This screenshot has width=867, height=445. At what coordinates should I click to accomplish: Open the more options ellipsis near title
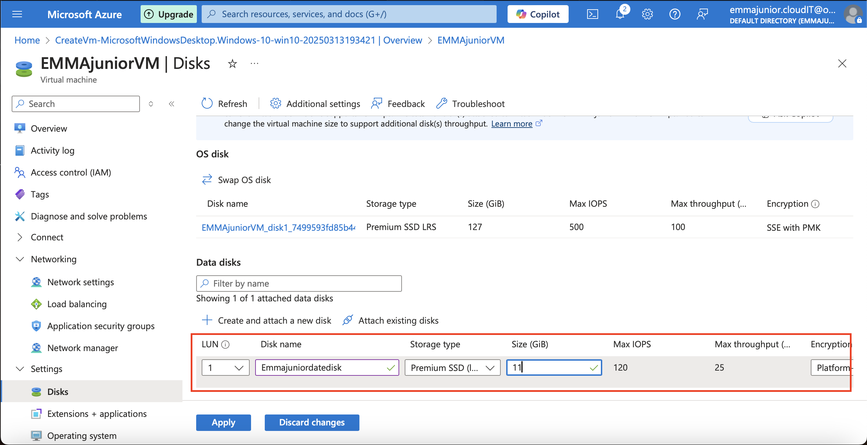point(254,63)
